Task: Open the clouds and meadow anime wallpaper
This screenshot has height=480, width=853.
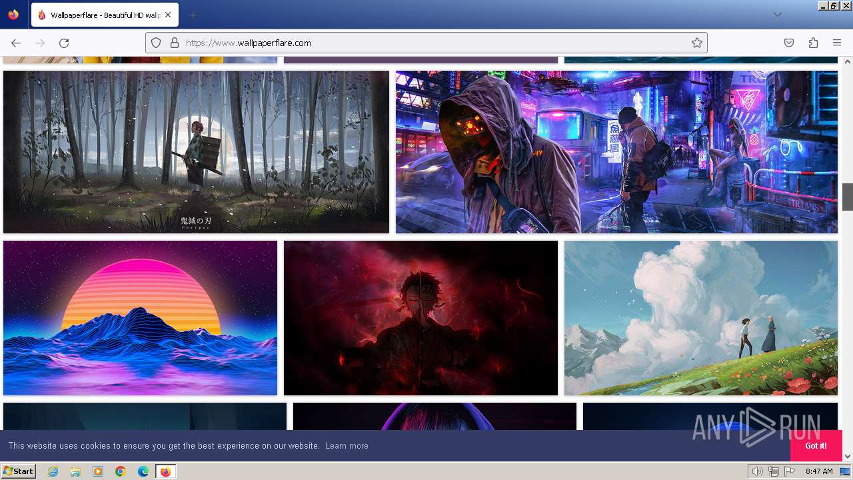Action: point(701,318)
